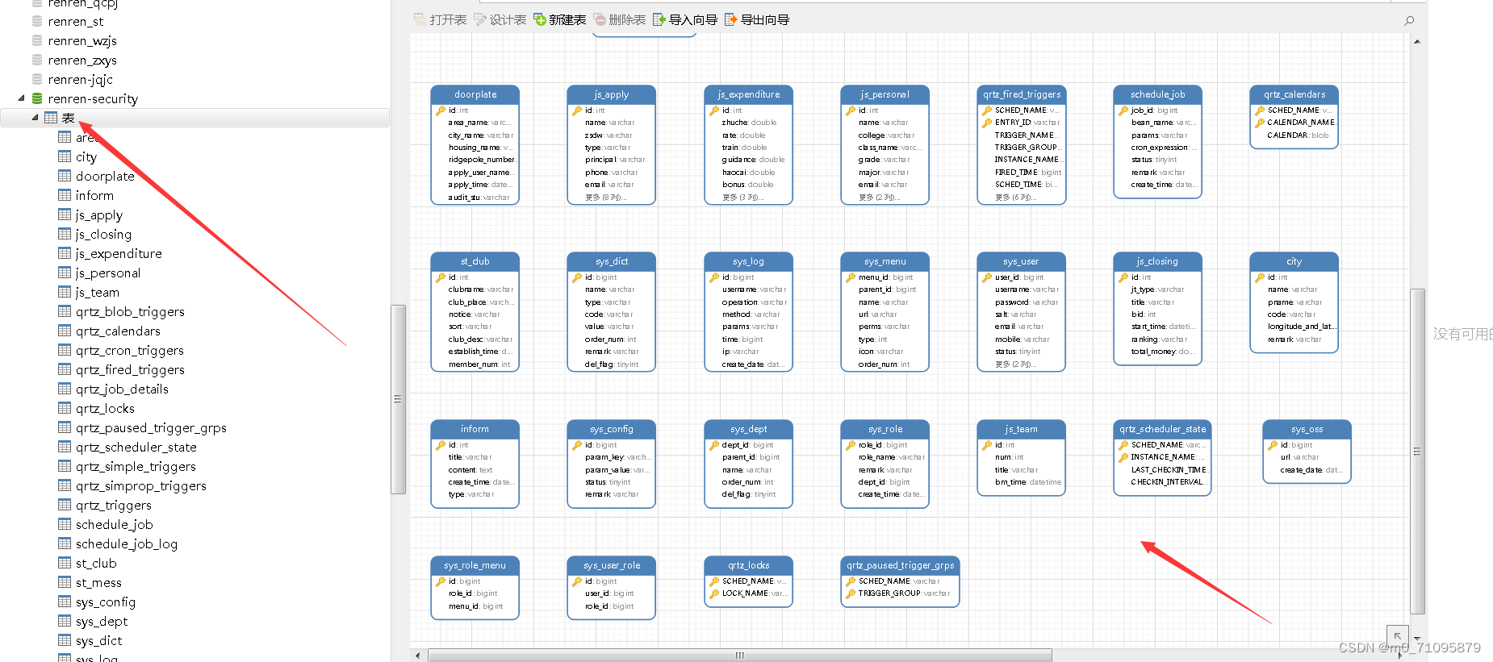1493x662 pixels.
Task: Click the js_personal table icon in tree
Action: (x=65, y=273)
